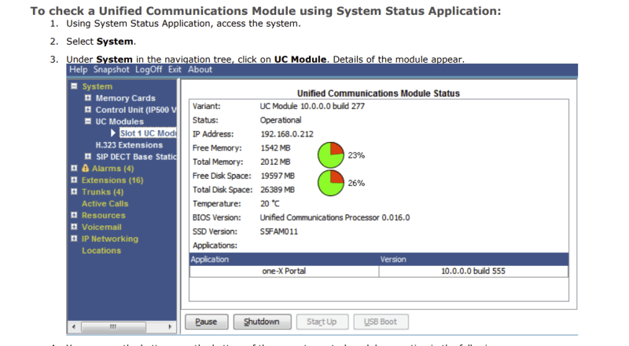The image size is (629, 346).
Task: Select Slot 1 UC Module item
Action: point(148,133)
